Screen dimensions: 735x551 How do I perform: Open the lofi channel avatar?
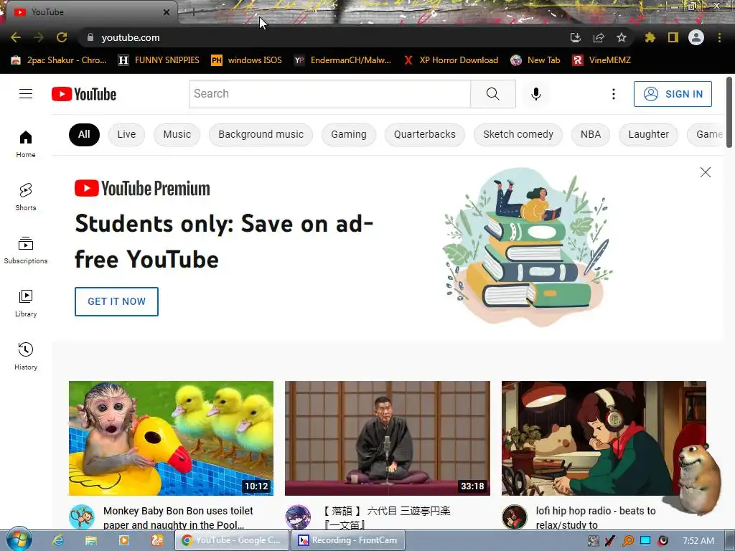coord(514,517)
